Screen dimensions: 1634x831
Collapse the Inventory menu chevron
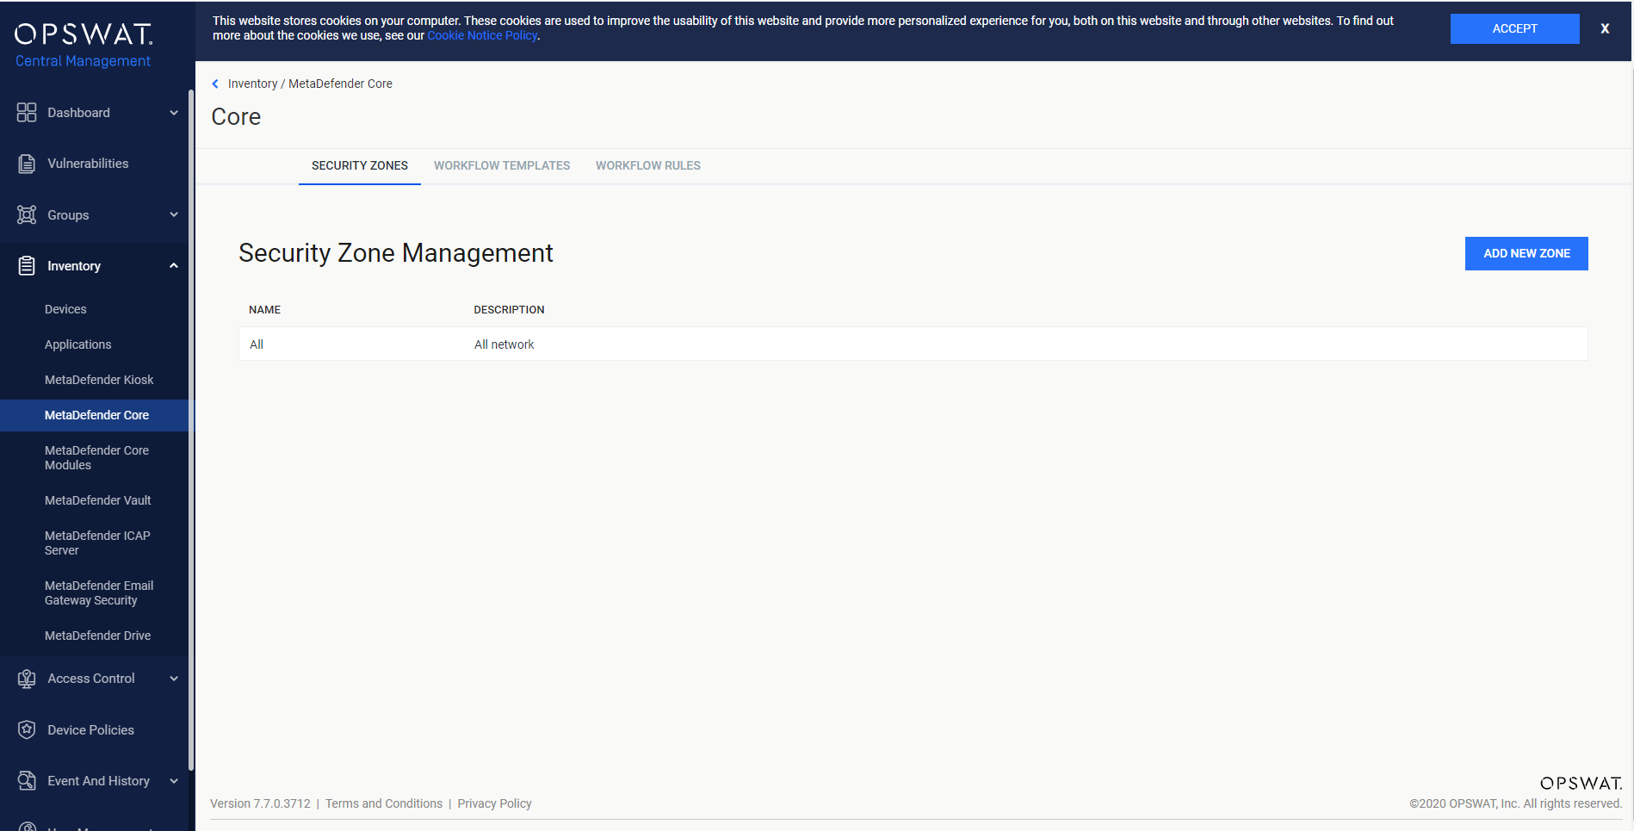174,266
